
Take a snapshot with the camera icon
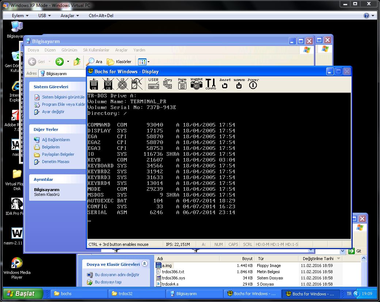(196, 84)
